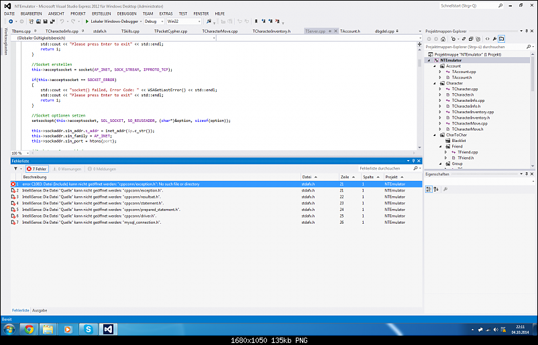Collapse the Character folder in tree
The image size is (538, 345).
click(435, 83)
